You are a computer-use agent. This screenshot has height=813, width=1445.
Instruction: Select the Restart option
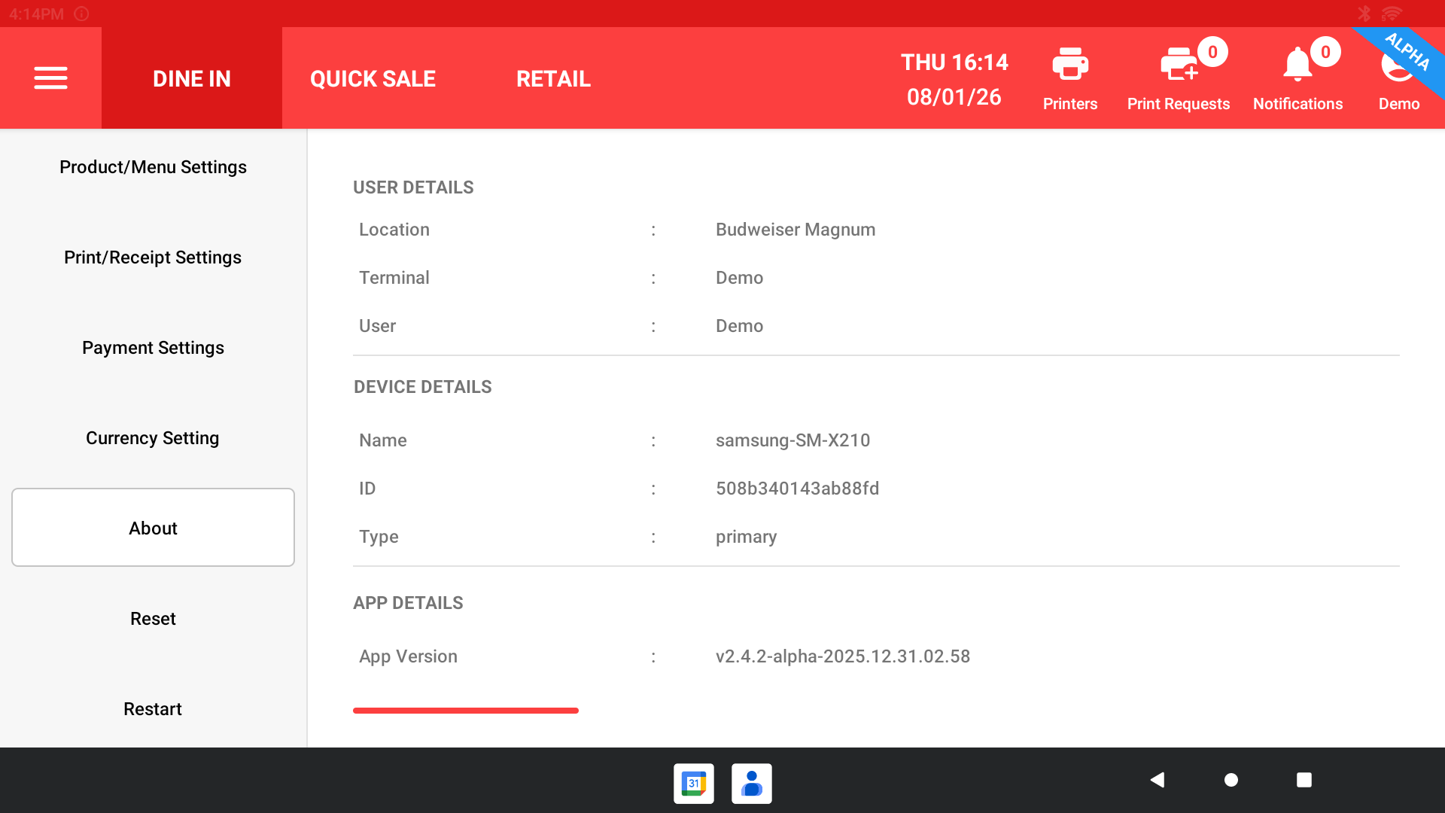pos(153,709)
